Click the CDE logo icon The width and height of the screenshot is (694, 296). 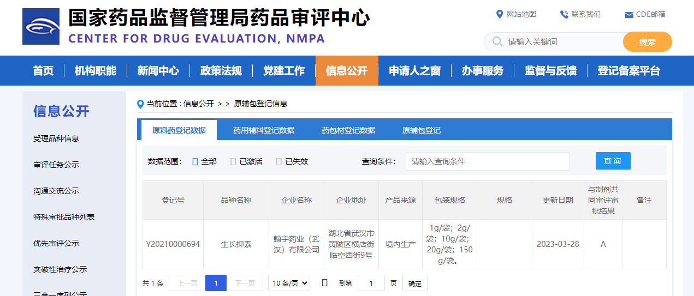pos(40,27)
